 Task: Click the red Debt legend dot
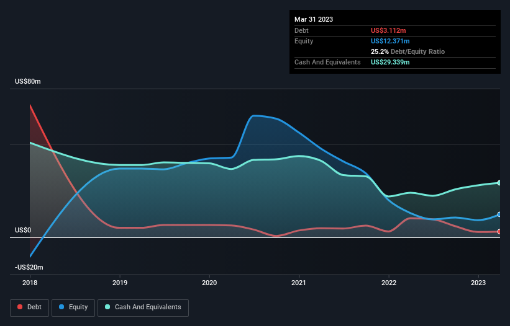(x=20, y=307)
